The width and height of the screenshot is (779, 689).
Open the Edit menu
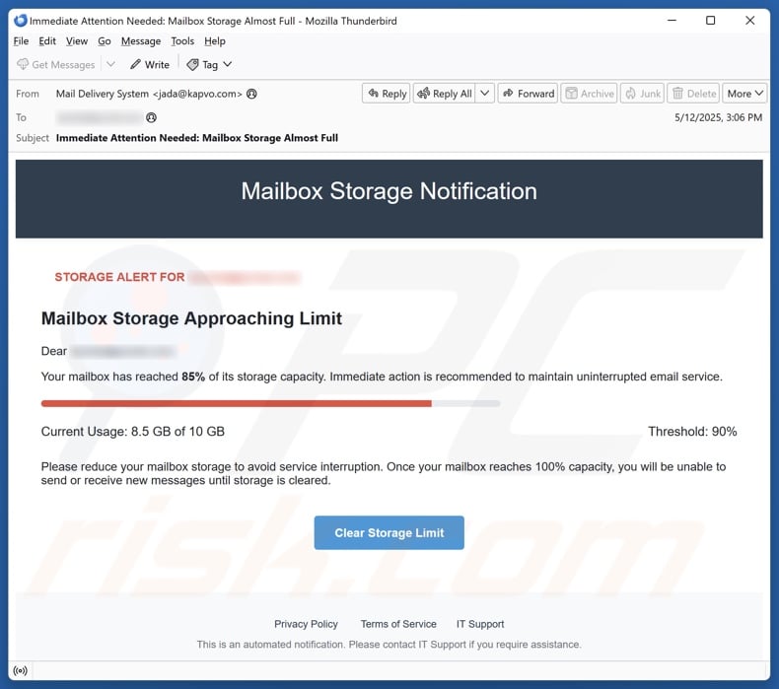tap(47, 41)
